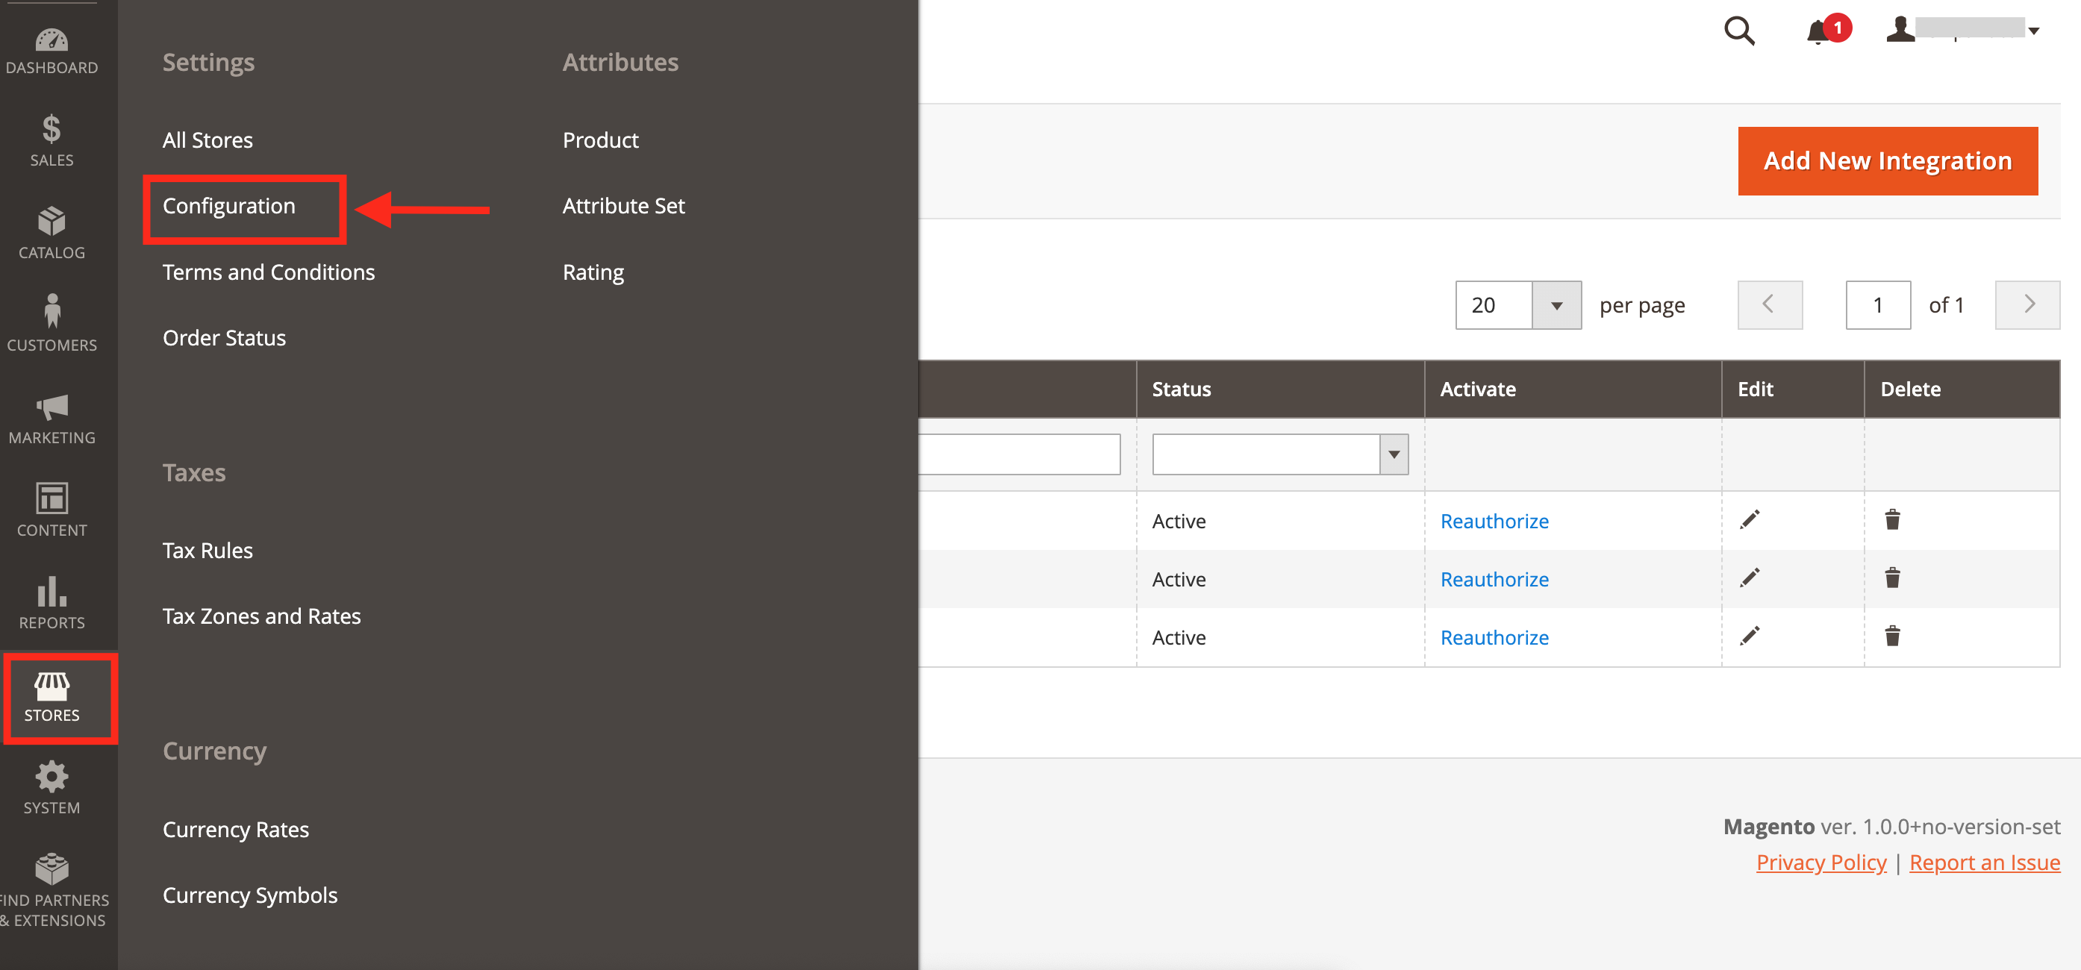Viewport: 2081px width, 970px height.
Task: Click the name filter text field
Action: coord(1020,454)
